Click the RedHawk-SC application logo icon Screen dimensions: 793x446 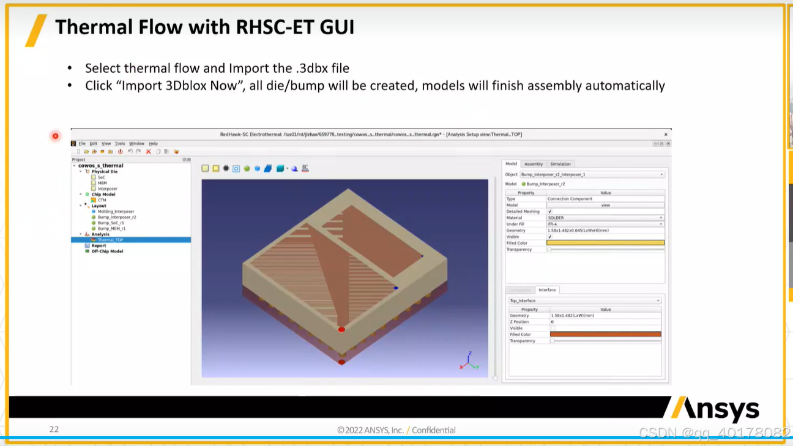coord(73,144)
